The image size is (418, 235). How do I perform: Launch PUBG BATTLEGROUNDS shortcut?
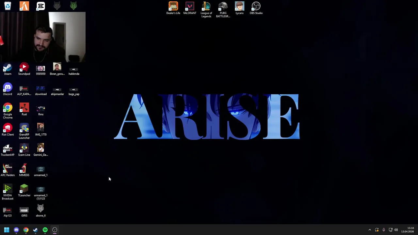click(x=223, y=10)
